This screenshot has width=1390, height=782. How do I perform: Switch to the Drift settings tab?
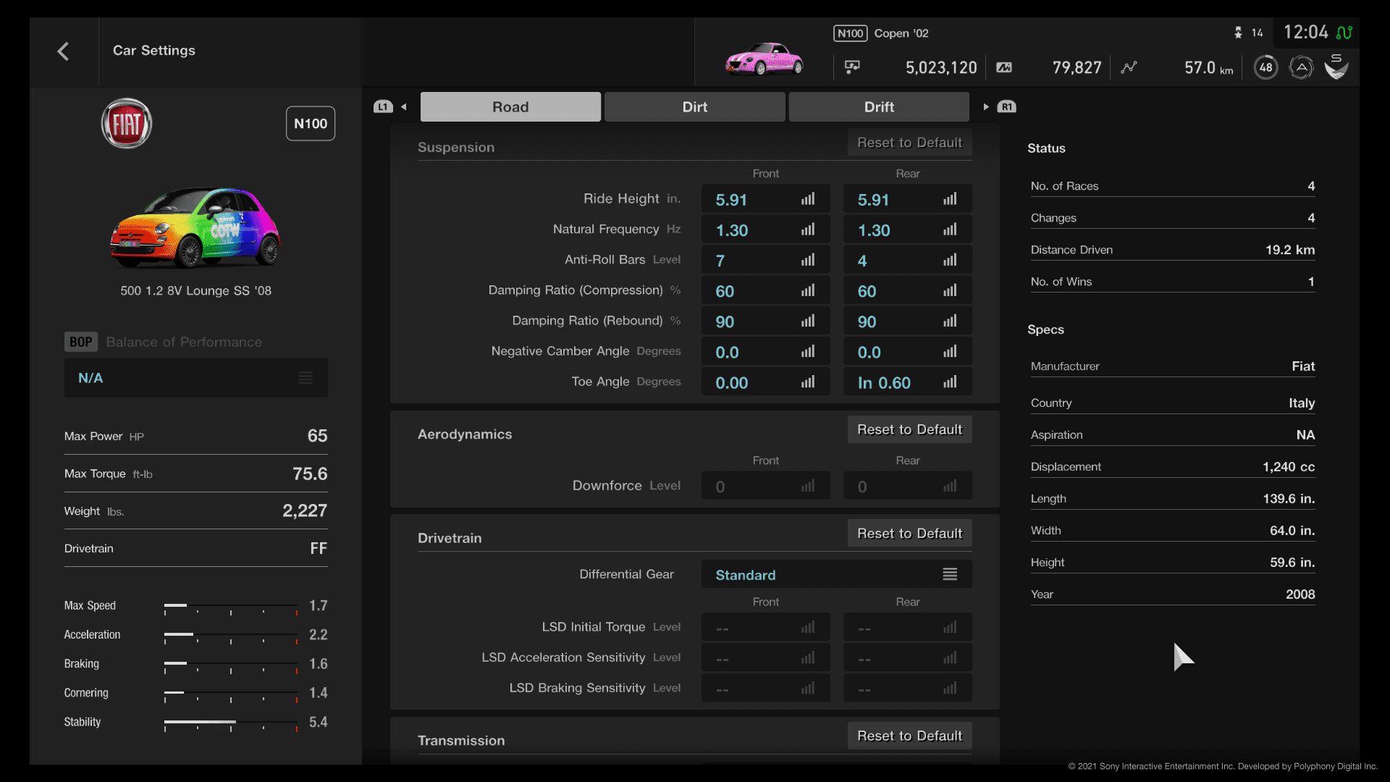[879, 107]
